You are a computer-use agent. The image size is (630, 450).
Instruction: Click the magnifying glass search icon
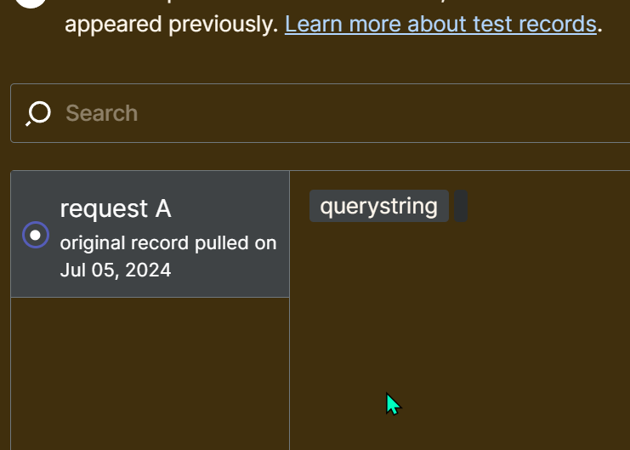click(x=38, y=113)
